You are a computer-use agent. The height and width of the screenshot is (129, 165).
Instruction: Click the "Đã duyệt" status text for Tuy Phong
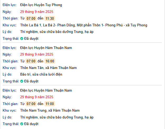[31, 39]
